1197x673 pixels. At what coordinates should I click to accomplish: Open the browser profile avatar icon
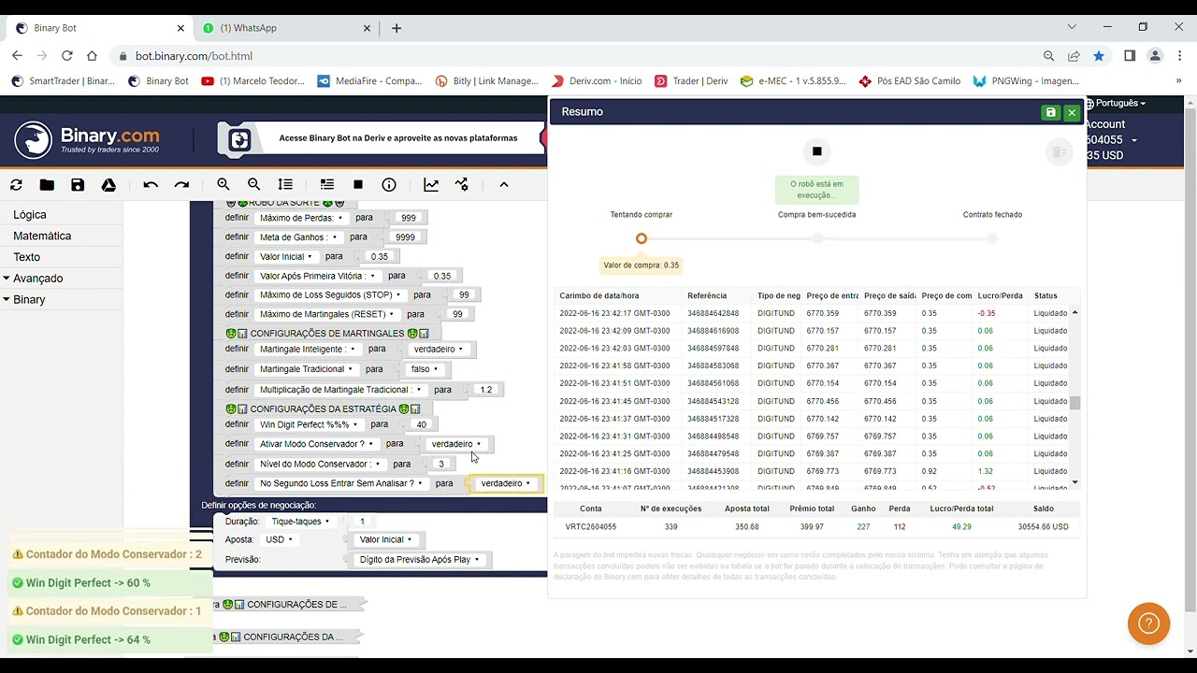pyautogui.click(x=1155, y=56)
